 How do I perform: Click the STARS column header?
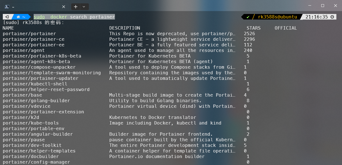pos(253,28)
